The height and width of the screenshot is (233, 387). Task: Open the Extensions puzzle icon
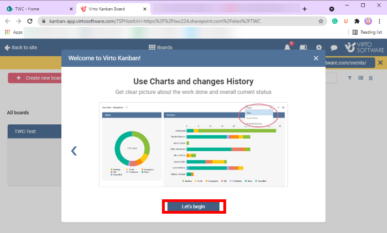pyautogui.click(x=357, y=21)
